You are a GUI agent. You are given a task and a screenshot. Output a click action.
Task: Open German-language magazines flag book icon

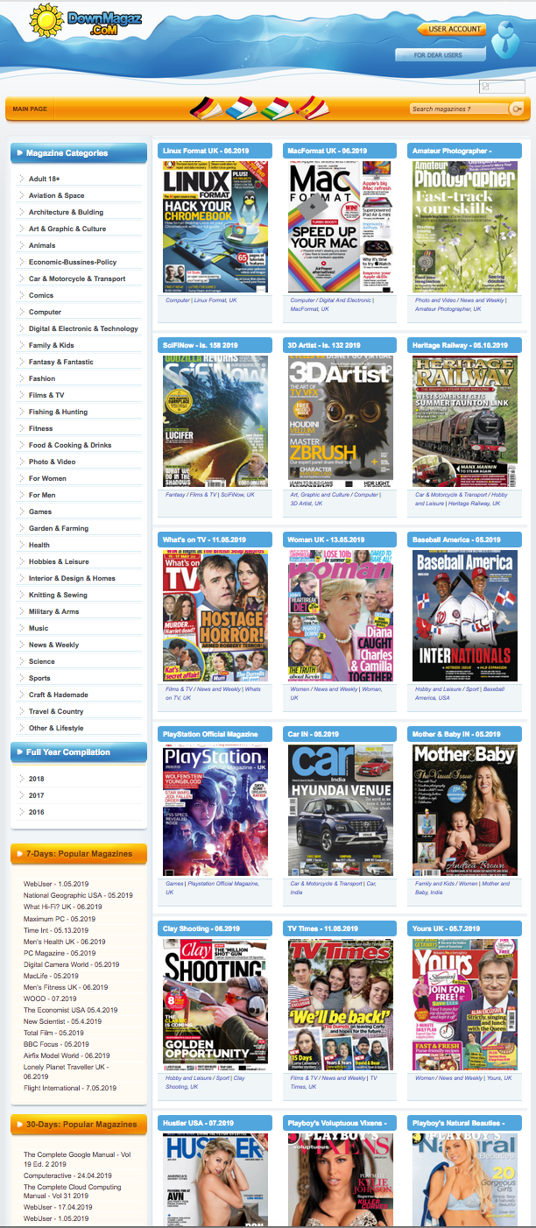(207, 109)
